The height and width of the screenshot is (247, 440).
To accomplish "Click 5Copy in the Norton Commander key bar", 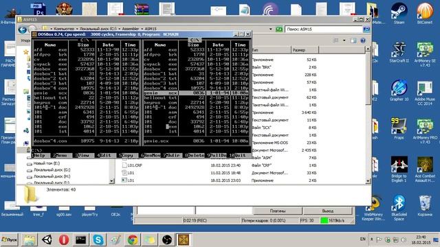I will point(126,155).
